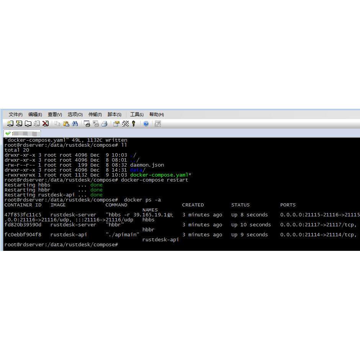Click container ID 'fd820b39590d'

(x=23, y=225)
